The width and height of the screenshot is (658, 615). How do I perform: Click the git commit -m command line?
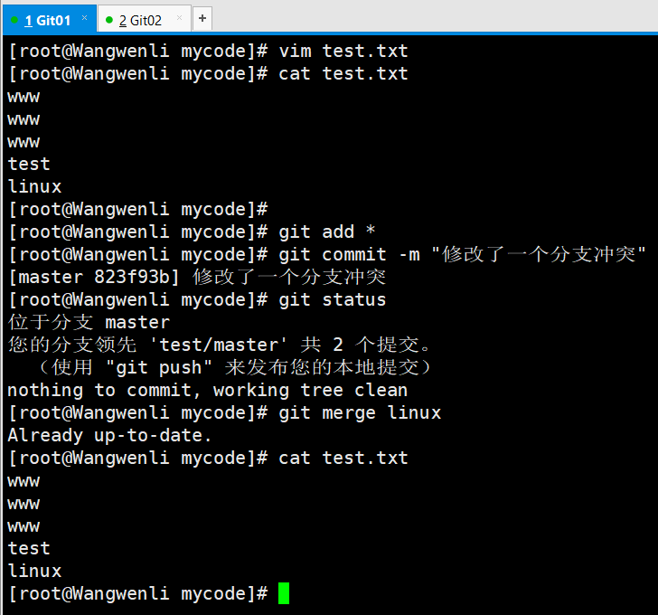[327, 254]
